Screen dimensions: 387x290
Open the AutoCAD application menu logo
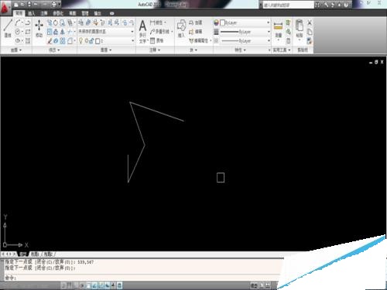click(5, 9)
